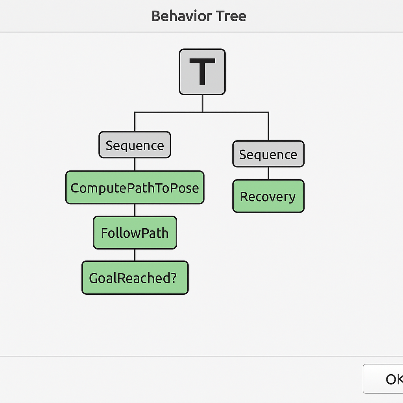Select the right Sequence node above Recovery
403x403 pixels.
coord(268,154)
